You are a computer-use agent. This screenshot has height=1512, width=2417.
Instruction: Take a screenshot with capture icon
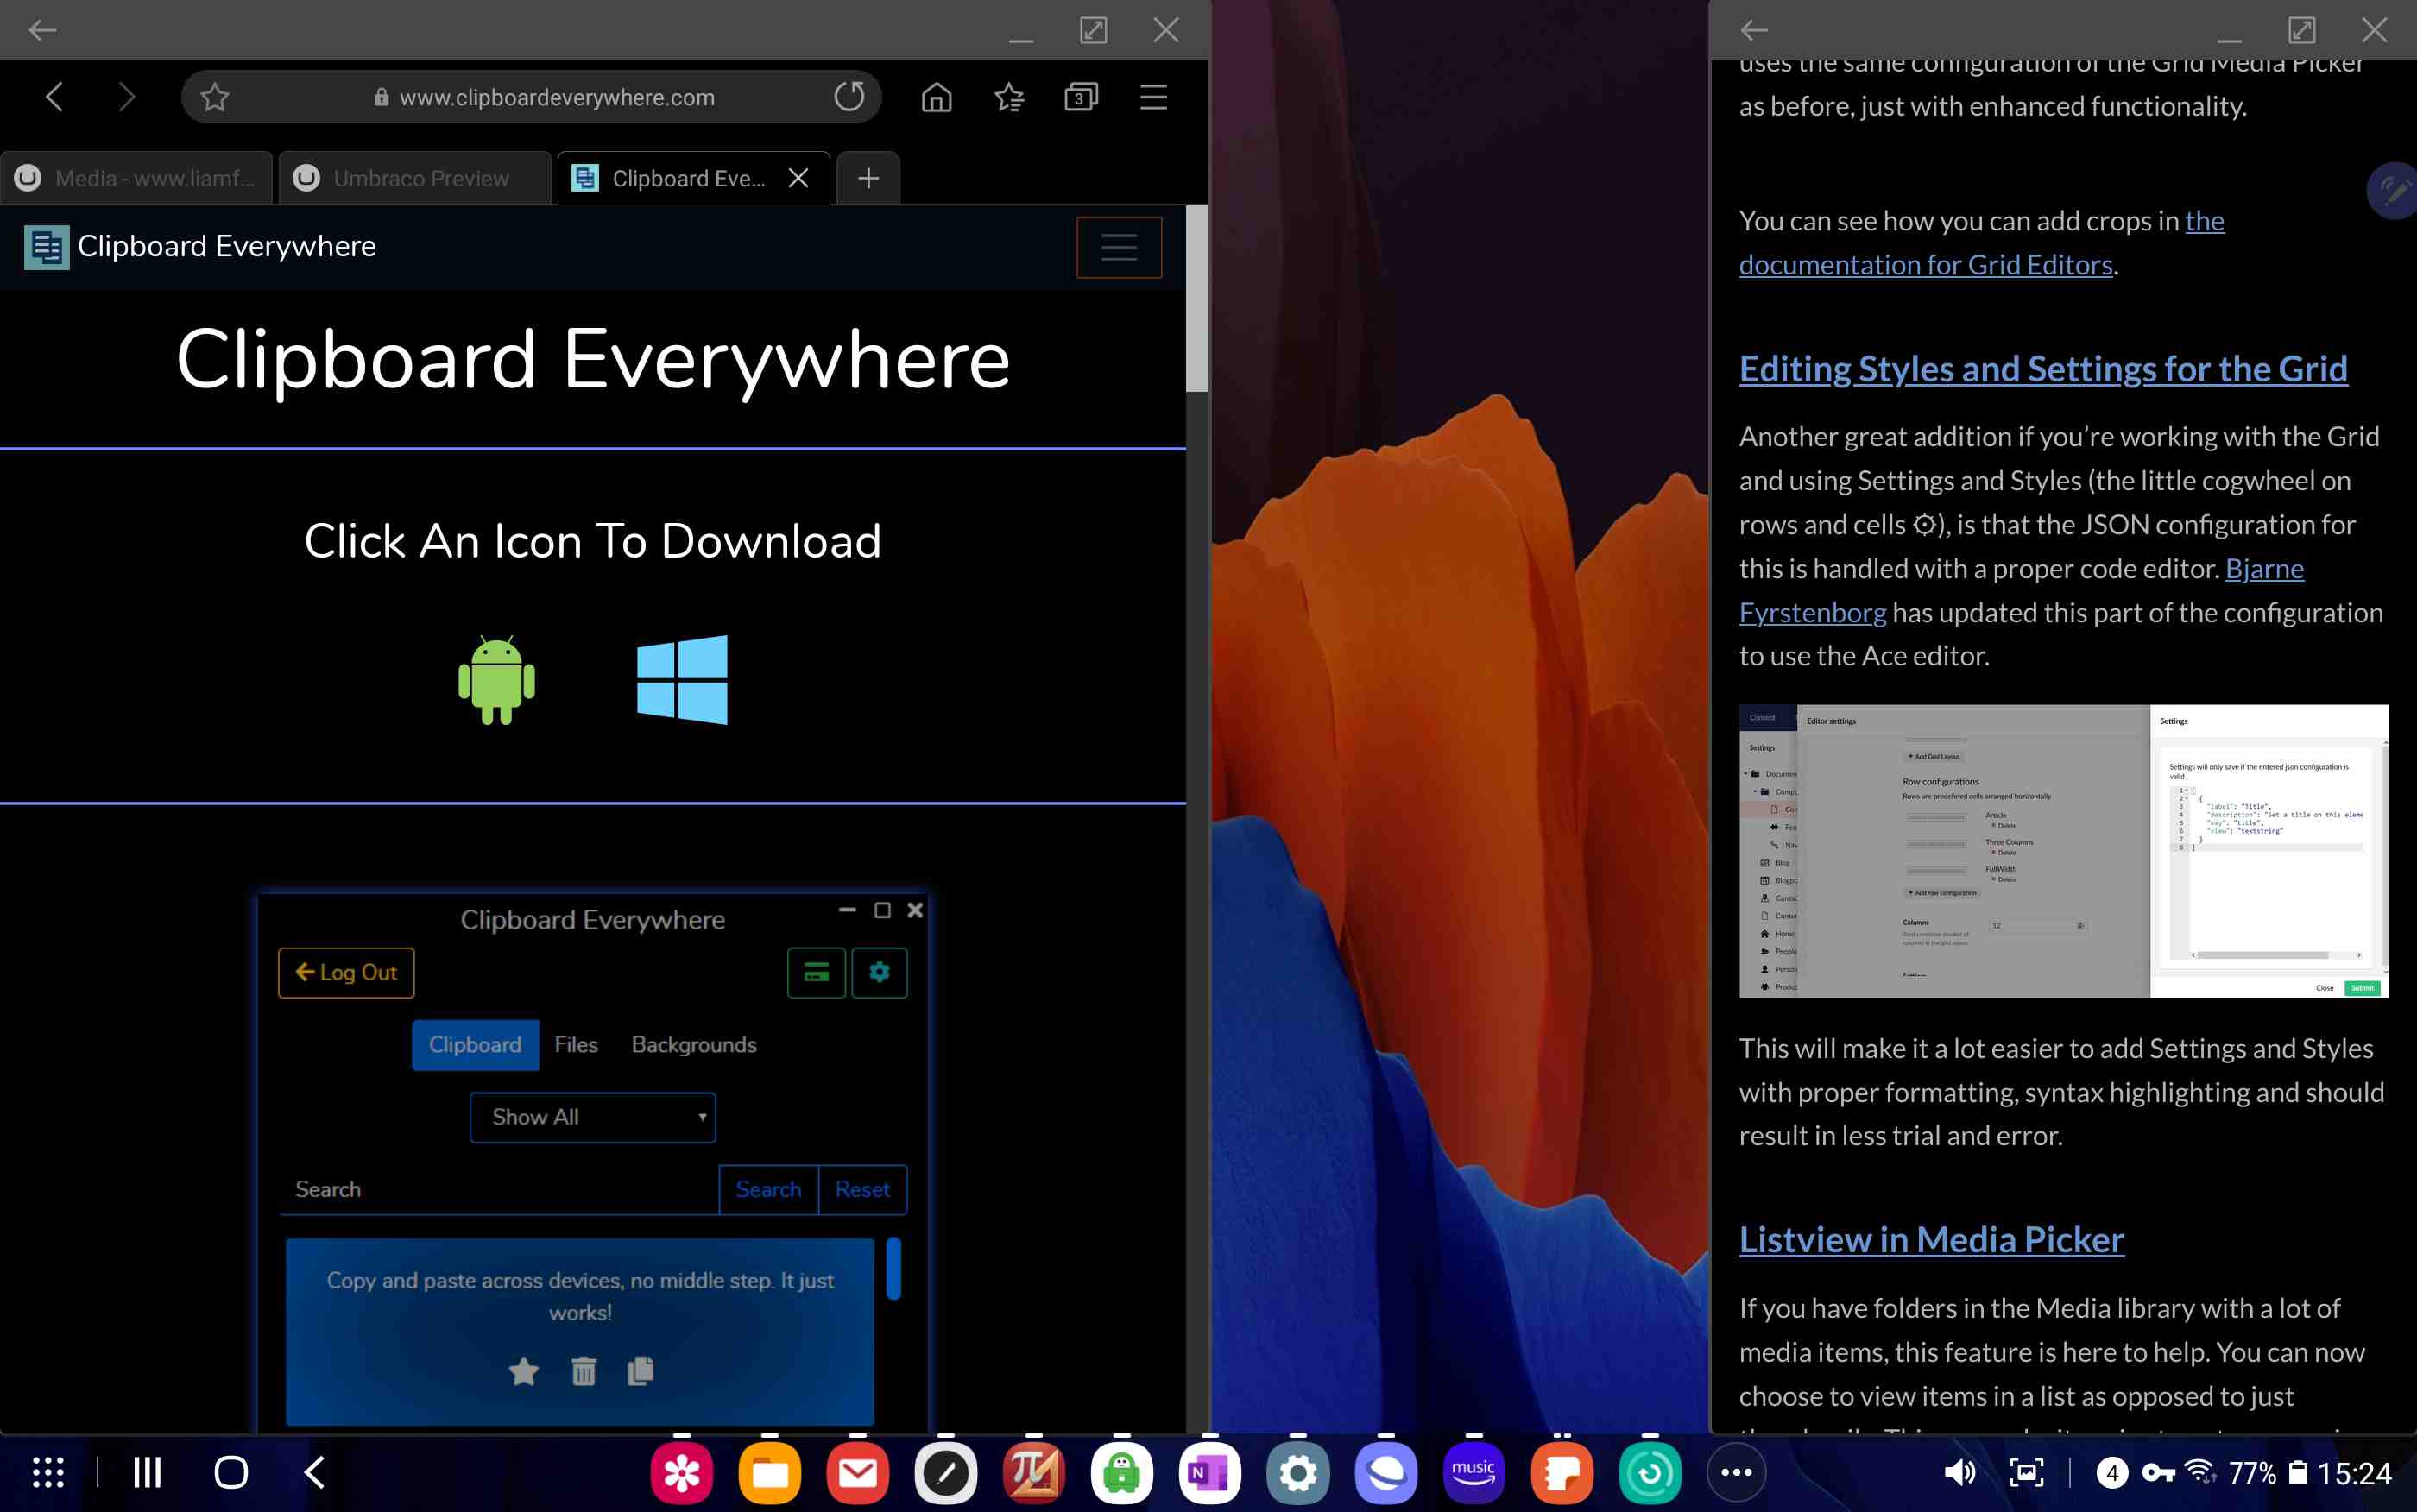point(2027,1472)
